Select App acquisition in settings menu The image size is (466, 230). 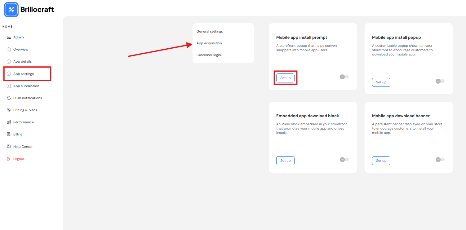[x=209, y=43]
